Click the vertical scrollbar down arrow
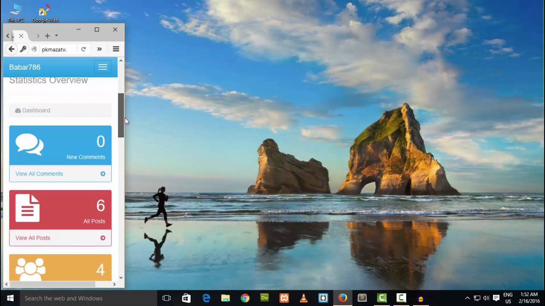 pos(121,278)
